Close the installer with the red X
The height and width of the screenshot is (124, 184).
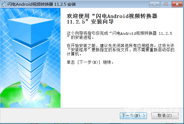click(177, 4)
